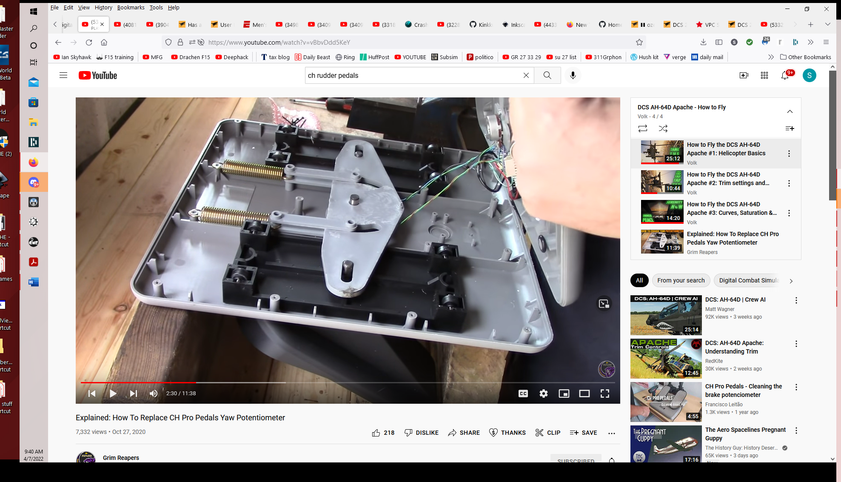
Task: Open the Create video menu
Action: tap(744, 75)
